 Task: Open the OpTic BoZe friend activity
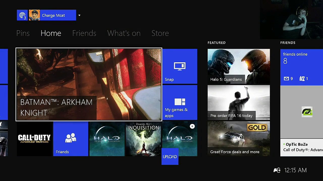(302, 147)
